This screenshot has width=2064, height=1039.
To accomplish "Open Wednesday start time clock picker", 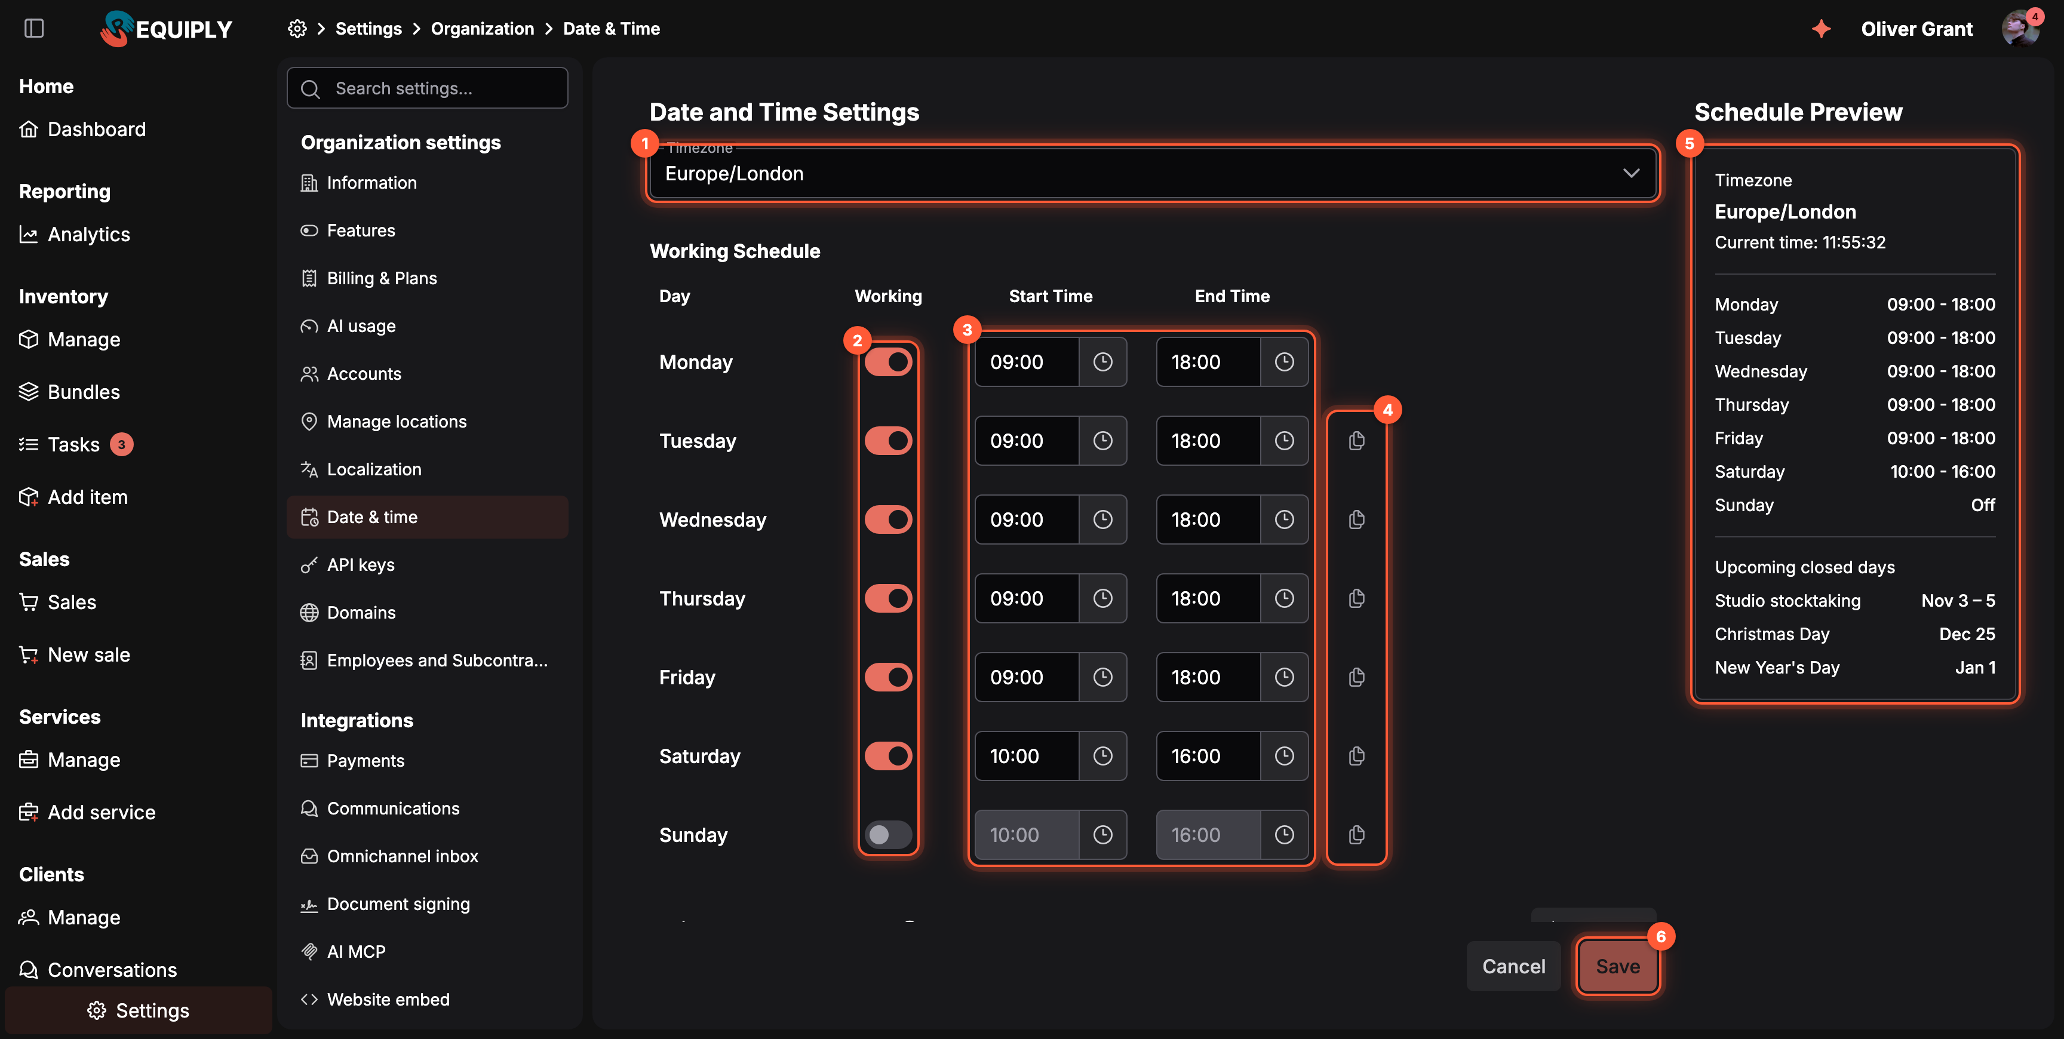I will pyautogui.click(x=1102, y=520).
